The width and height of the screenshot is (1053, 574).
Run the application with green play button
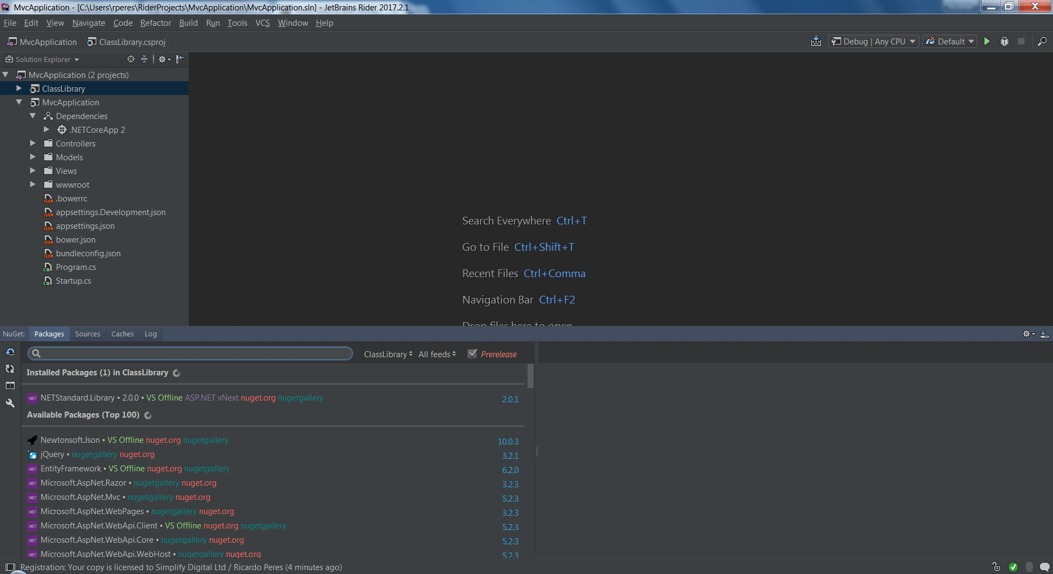pyautogui.click(x=987, y=41)
